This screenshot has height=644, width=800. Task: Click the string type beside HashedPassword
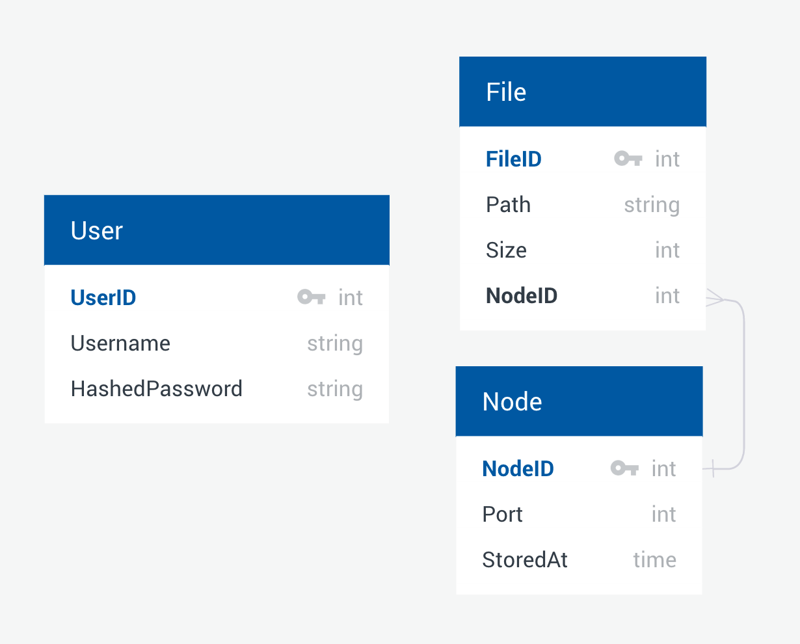click(334, 388)
